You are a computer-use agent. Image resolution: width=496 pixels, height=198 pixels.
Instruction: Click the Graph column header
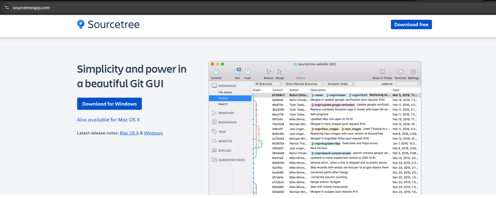(x=257, y=90)
